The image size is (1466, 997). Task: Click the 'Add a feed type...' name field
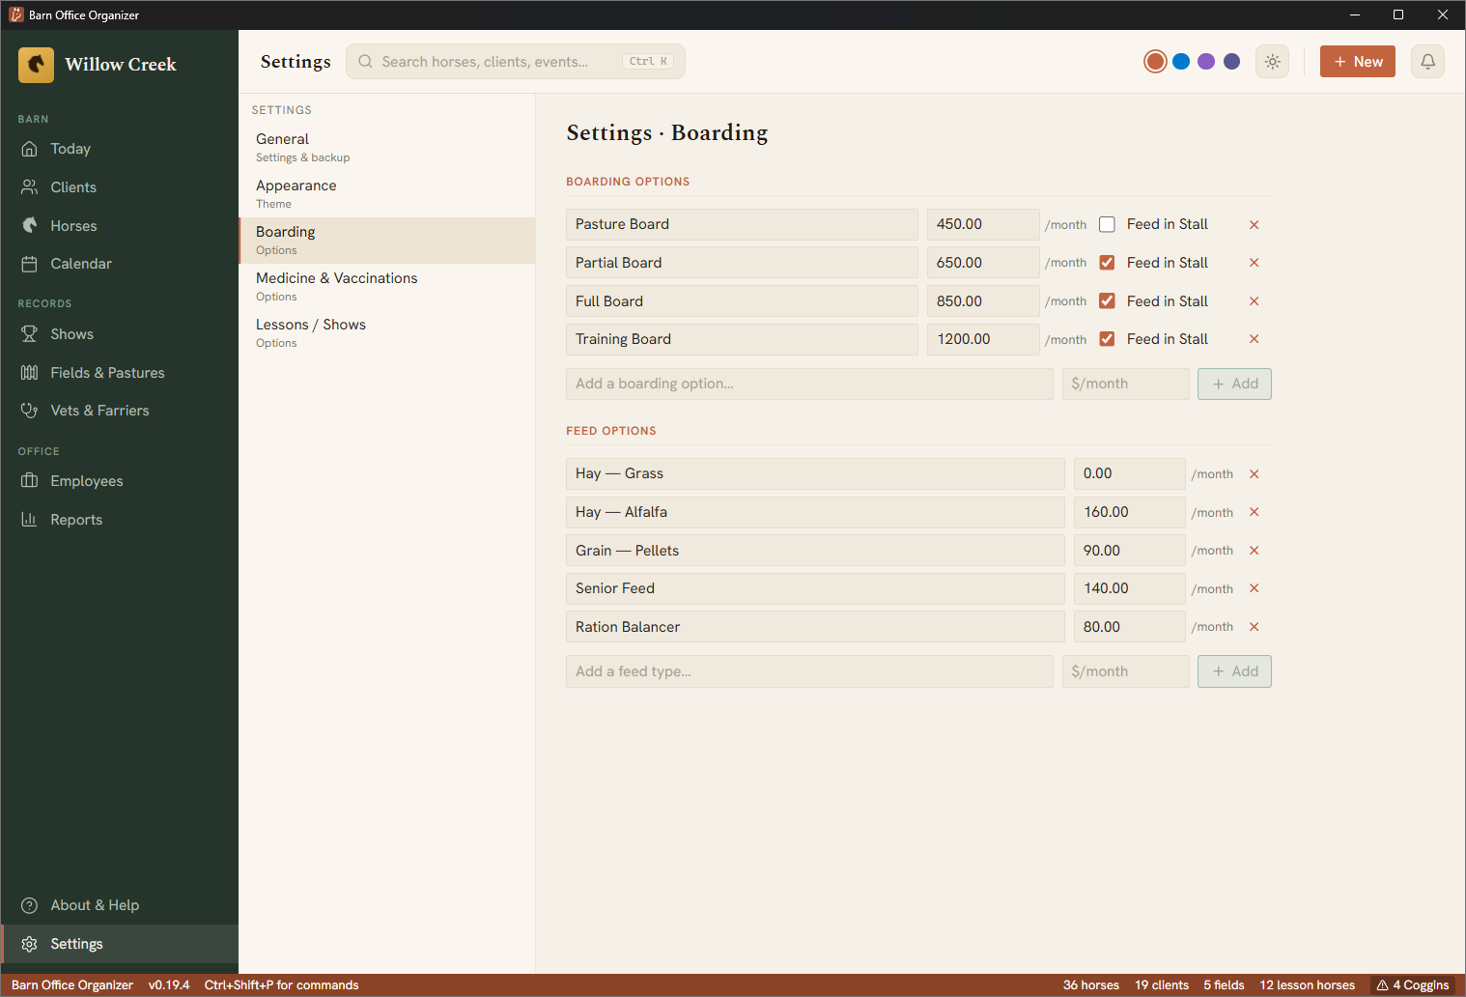pos(809,671)
